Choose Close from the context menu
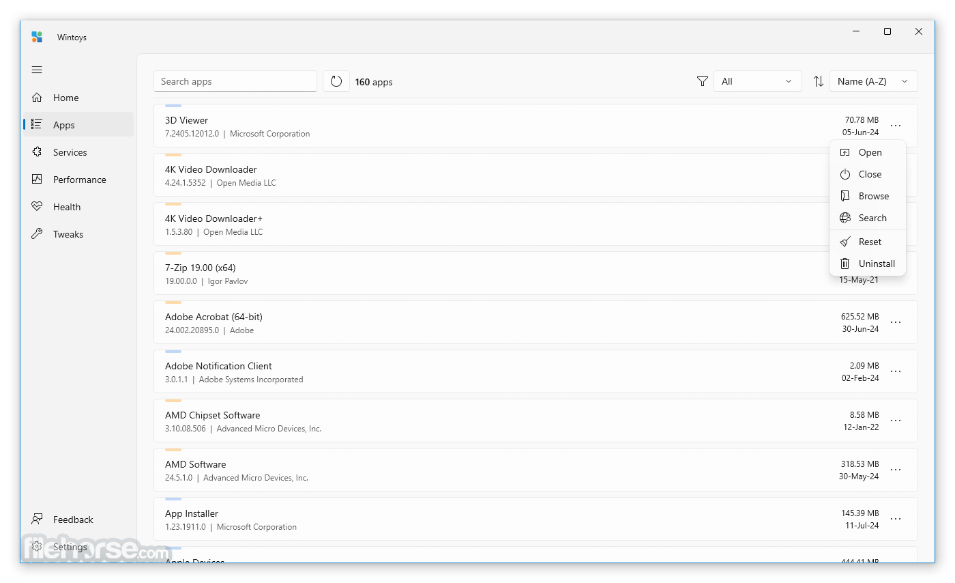This screenshot has width=955, height=583. (x=868, y=174)
